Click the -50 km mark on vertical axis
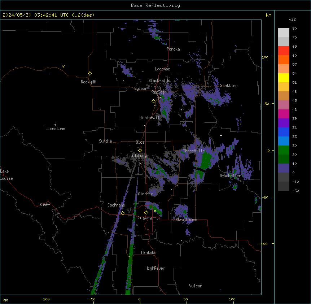 click(x=265, y=197)
